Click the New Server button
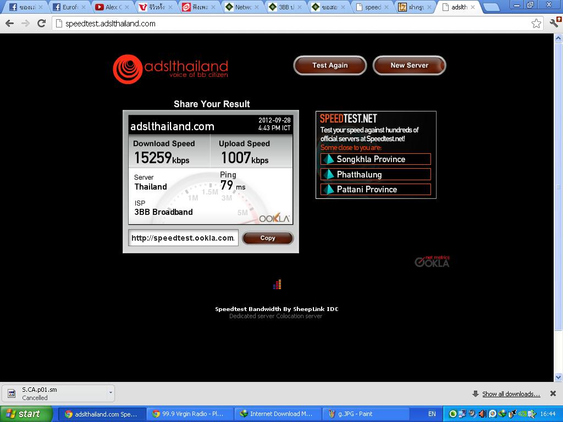The image size is (563, 422). tap(409, 65)
